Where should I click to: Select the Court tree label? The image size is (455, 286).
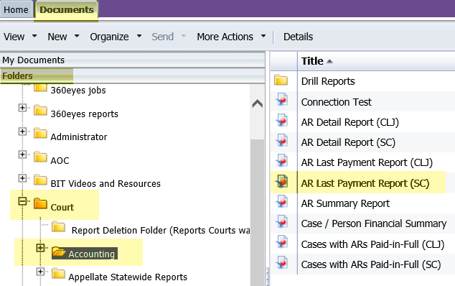click(x=62, y=207)
